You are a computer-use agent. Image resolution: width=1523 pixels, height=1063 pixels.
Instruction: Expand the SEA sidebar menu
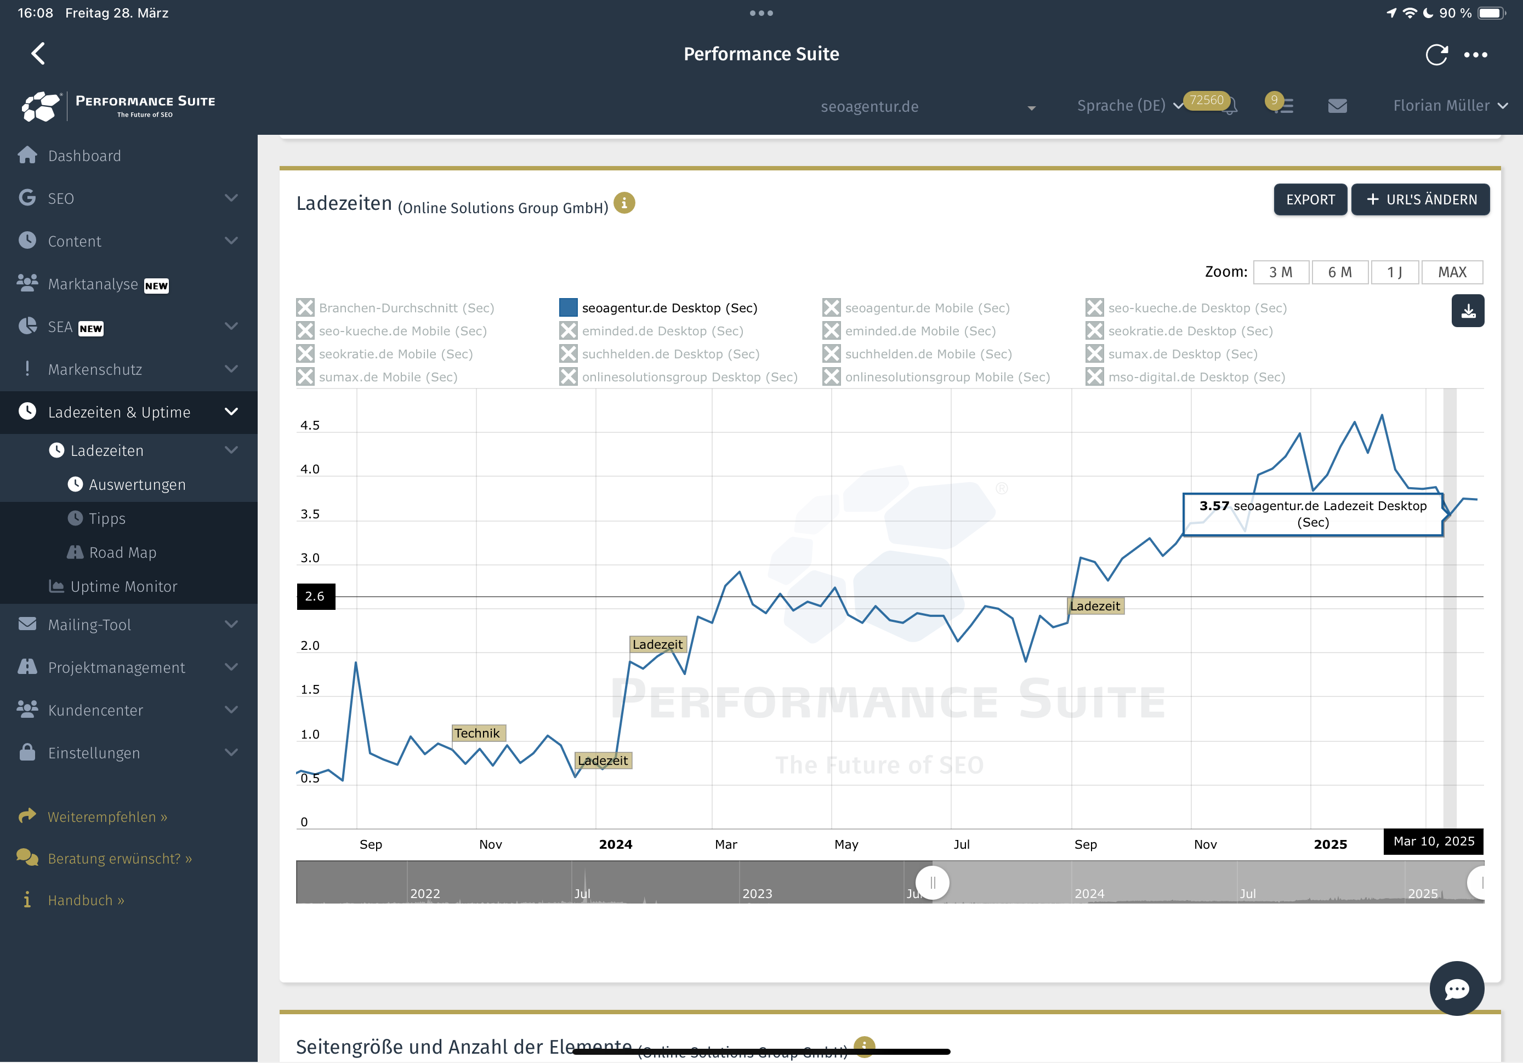[x=129, y=326]
